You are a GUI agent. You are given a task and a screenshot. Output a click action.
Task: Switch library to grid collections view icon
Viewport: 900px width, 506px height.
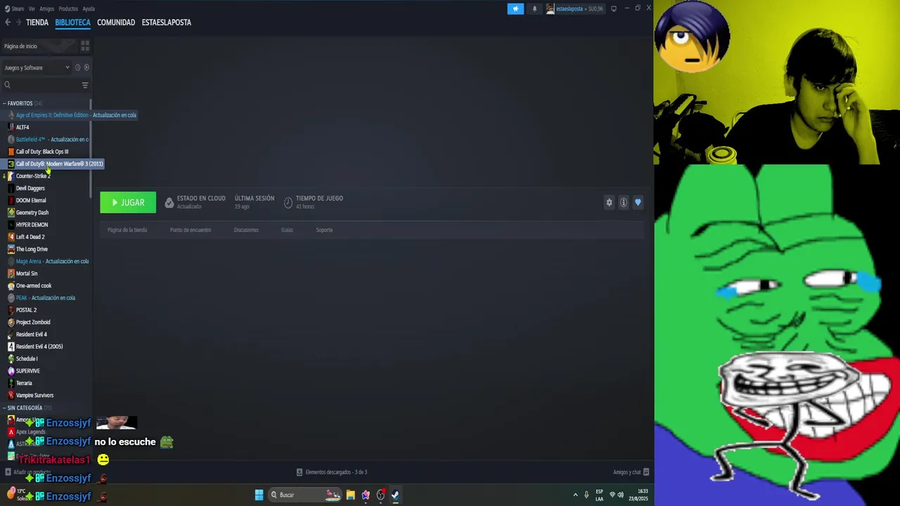click(85, 46)
